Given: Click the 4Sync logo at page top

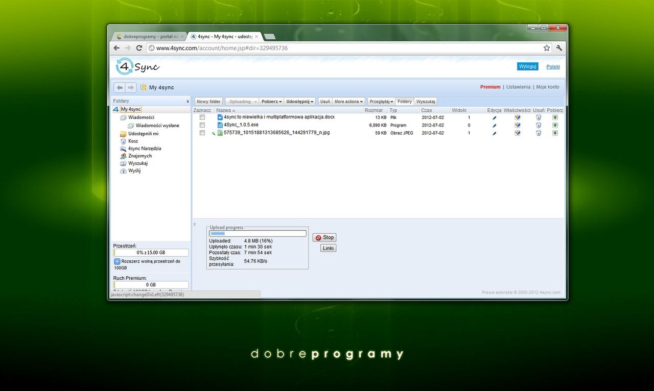Looking at the screenshot, I should (138, 66).
